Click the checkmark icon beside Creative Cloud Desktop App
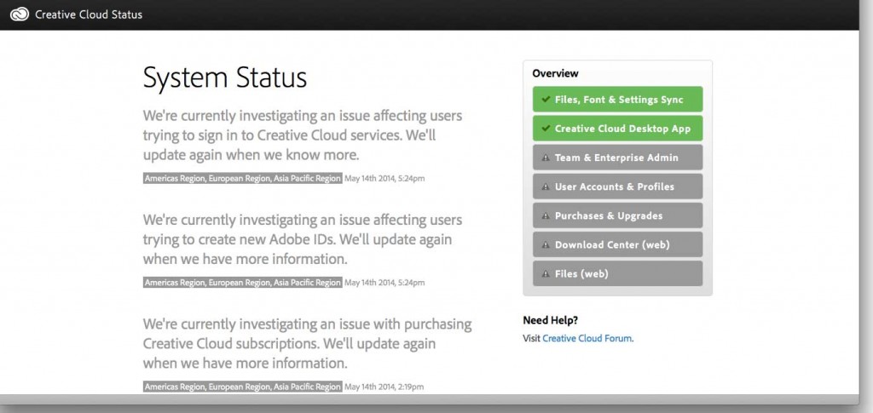 coord(545,129)
